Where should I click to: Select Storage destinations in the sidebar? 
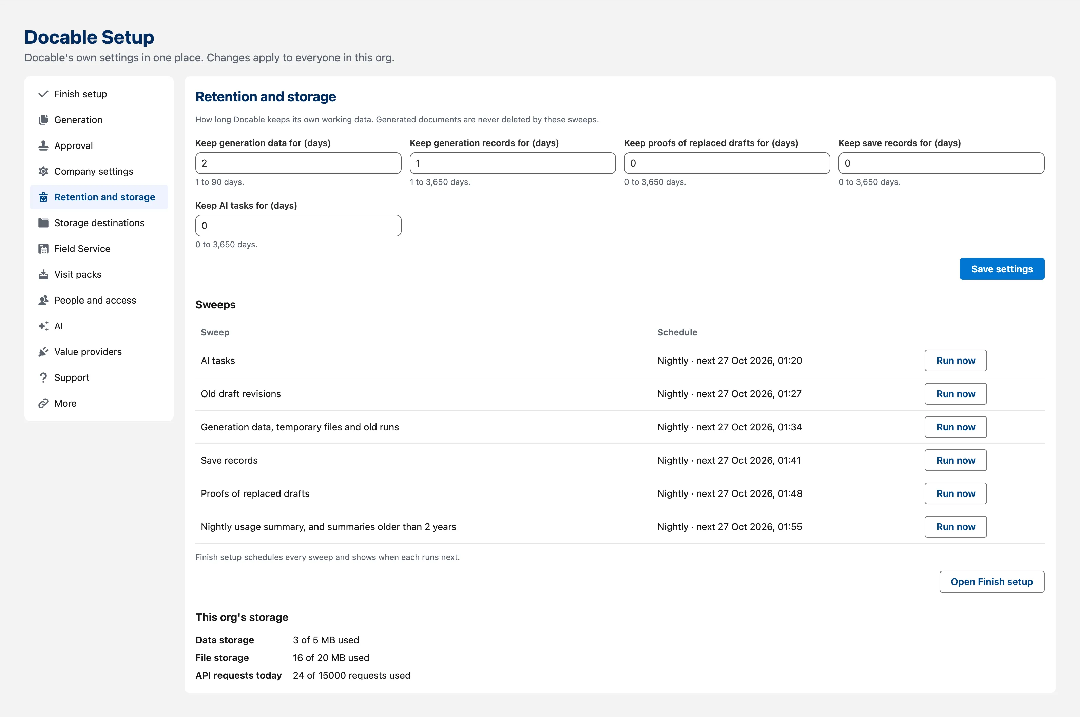[99, 223]
